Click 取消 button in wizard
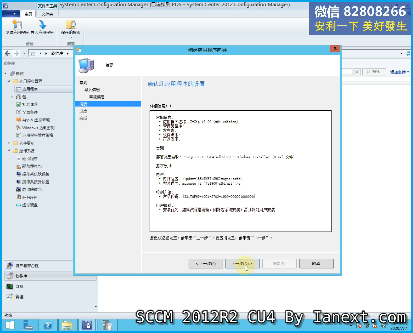The width and height of the screenshot is (413, 333). pyautogui.click(x=316, y=263)
